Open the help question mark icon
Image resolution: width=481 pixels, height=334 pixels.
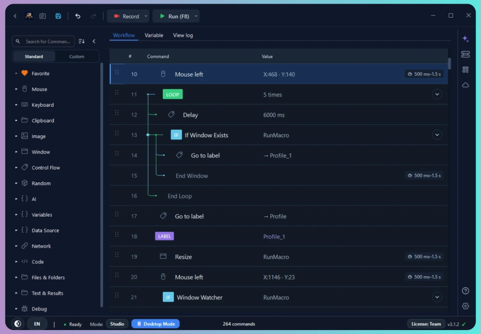465,291
